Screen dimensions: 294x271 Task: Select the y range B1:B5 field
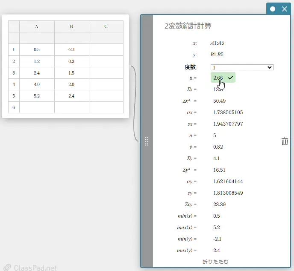pyautogui.click(x=217, y=55)
